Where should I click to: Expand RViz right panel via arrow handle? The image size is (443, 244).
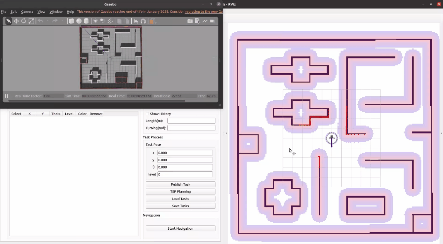tap(441, 133)
